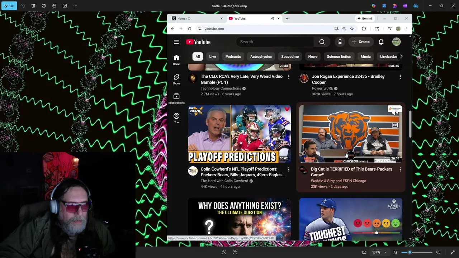Click the Edit button in Photos toolbar
The width and height of the screenshot is (459, 258).
tap(9, 6)
